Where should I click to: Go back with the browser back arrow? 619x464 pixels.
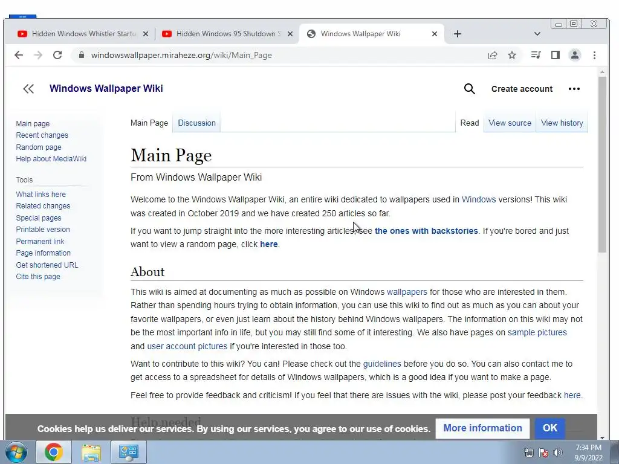point(19,55)
